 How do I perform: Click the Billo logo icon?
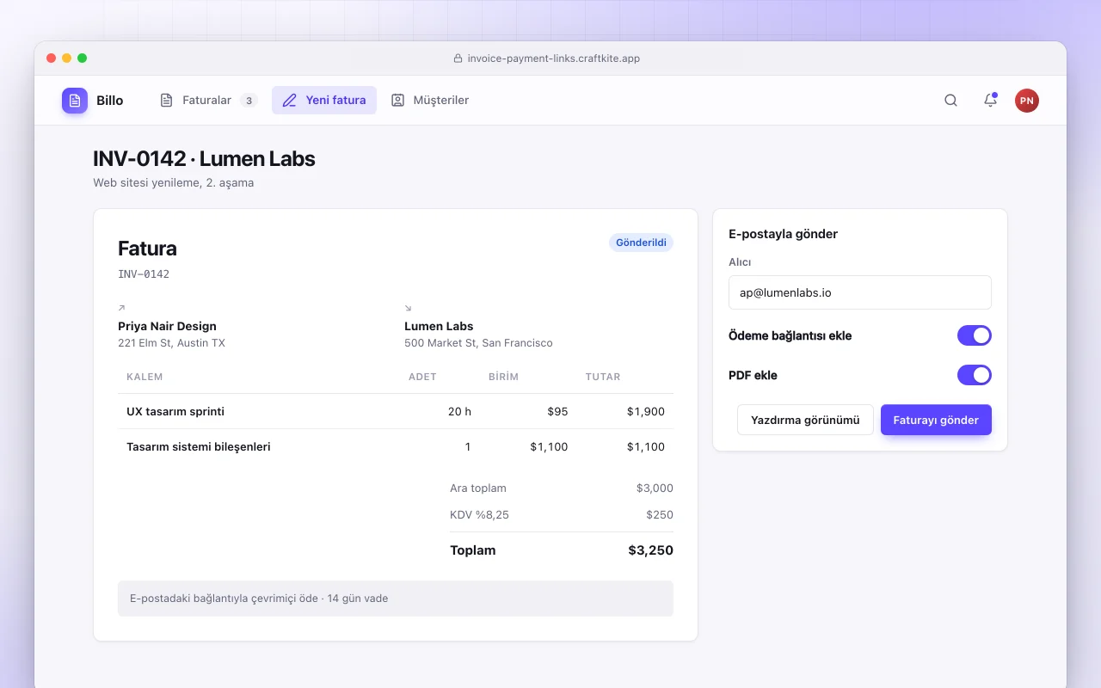[75, 101]
